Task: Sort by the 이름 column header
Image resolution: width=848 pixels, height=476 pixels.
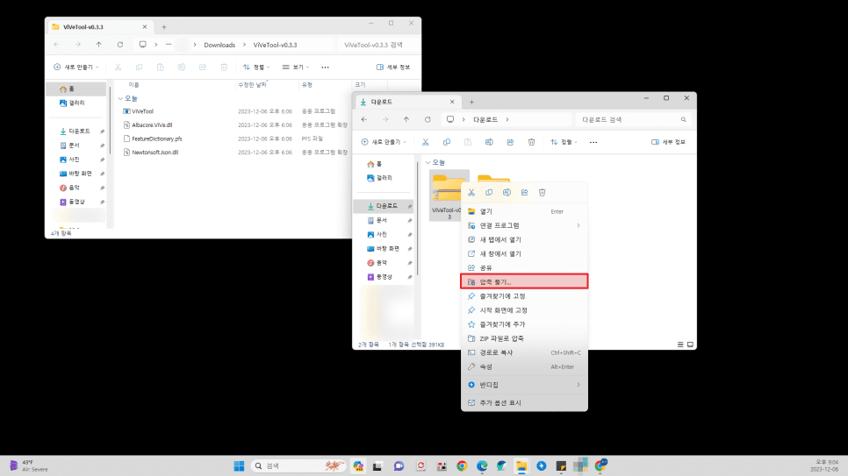Action: 133,85
